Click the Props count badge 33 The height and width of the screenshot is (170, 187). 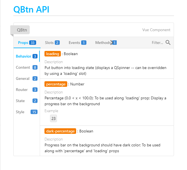coord(33,43)
